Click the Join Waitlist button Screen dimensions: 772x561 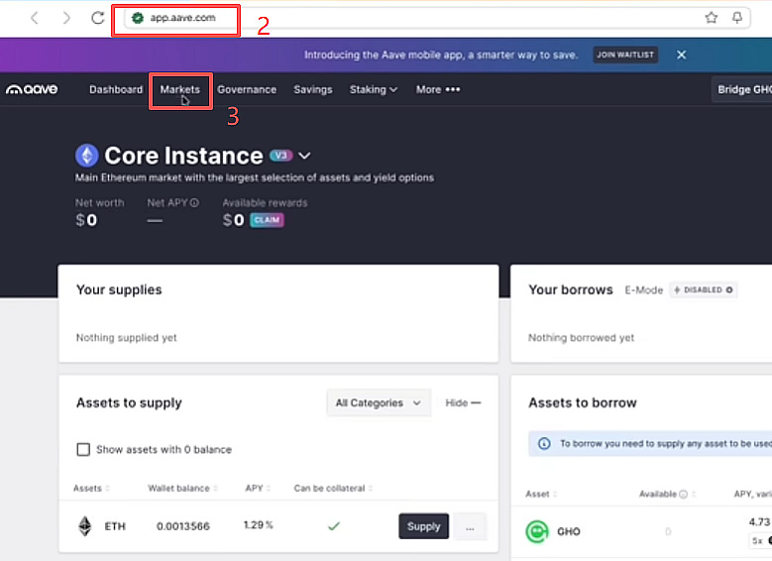point(624,56)
